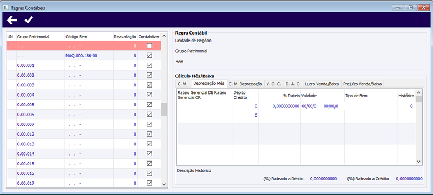
Task: Click rateio grid scrollbar down arrow
Action: pos(418,162)
